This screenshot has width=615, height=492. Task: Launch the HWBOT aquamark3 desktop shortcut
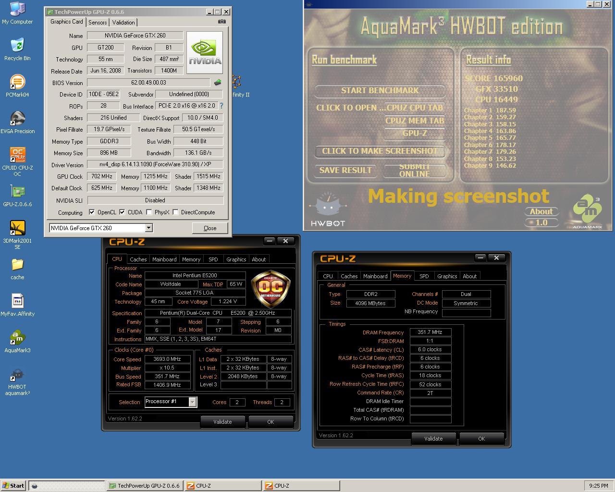17,381
